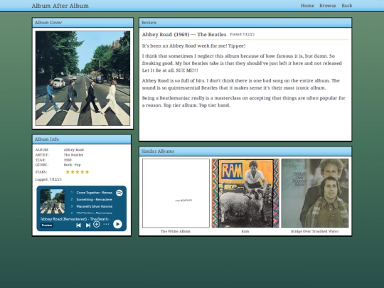This screenshot has height=288, width=384.
Task: Click Bridge Over Troubled Water caption
Action: coord(315,231)
